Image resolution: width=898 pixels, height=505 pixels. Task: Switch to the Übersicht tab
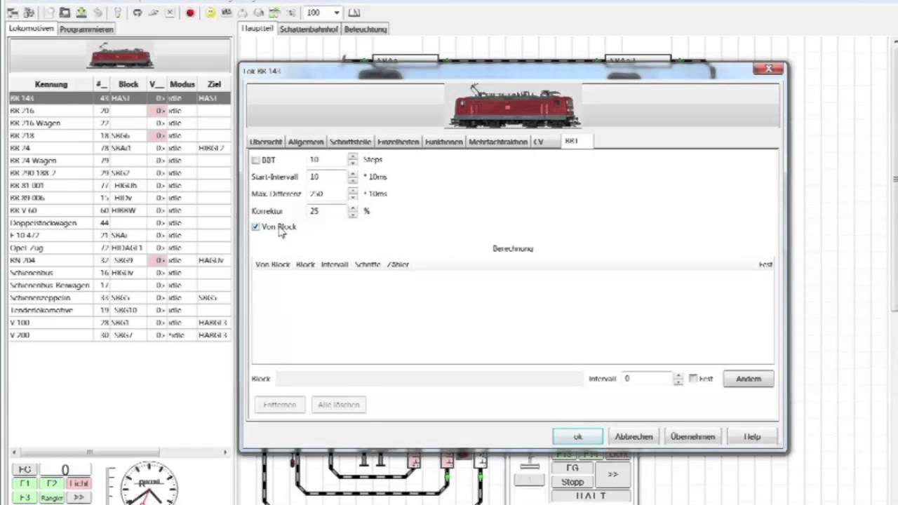(266, 142)
